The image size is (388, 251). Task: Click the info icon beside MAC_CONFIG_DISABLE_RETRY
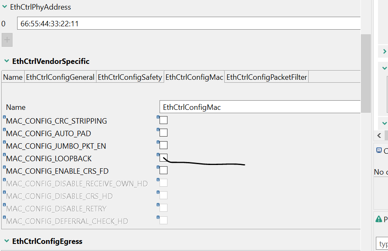pyautogui.click(x=158, y=205)
